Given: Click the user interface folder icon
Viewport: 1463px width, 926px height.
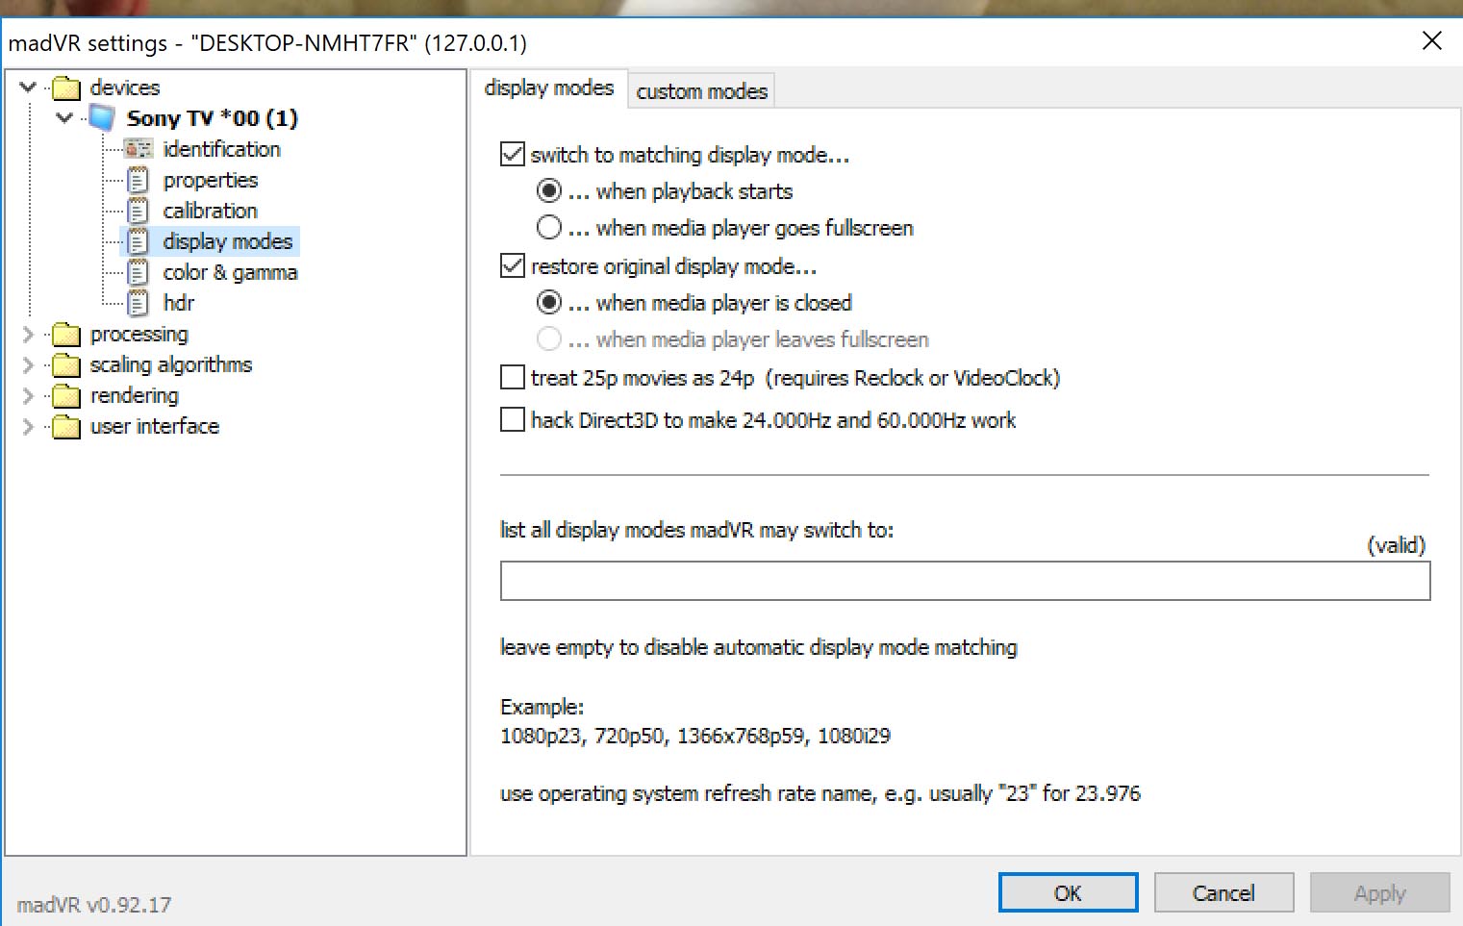Looking at the screenshot, I should (x=66, y=427).
